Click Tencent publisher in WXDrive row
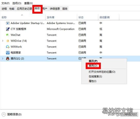140x119 pixels. point(52,41)
